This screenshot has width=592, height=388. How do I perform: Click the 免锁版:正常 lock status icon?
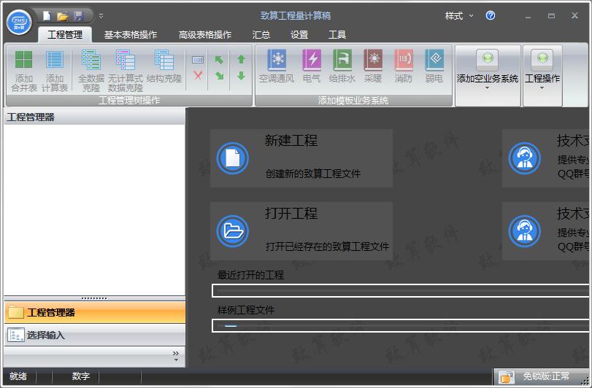pyautogui.click(x=506, y=376)
